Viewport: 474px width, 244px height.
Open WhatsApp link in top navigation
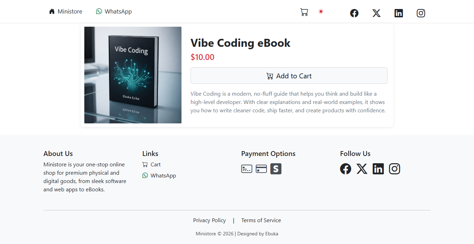114,11
